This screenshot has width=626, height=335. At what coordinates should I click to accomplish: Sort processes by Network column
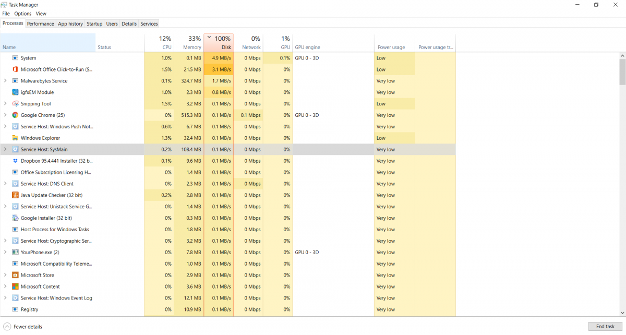tap(248, 43)
